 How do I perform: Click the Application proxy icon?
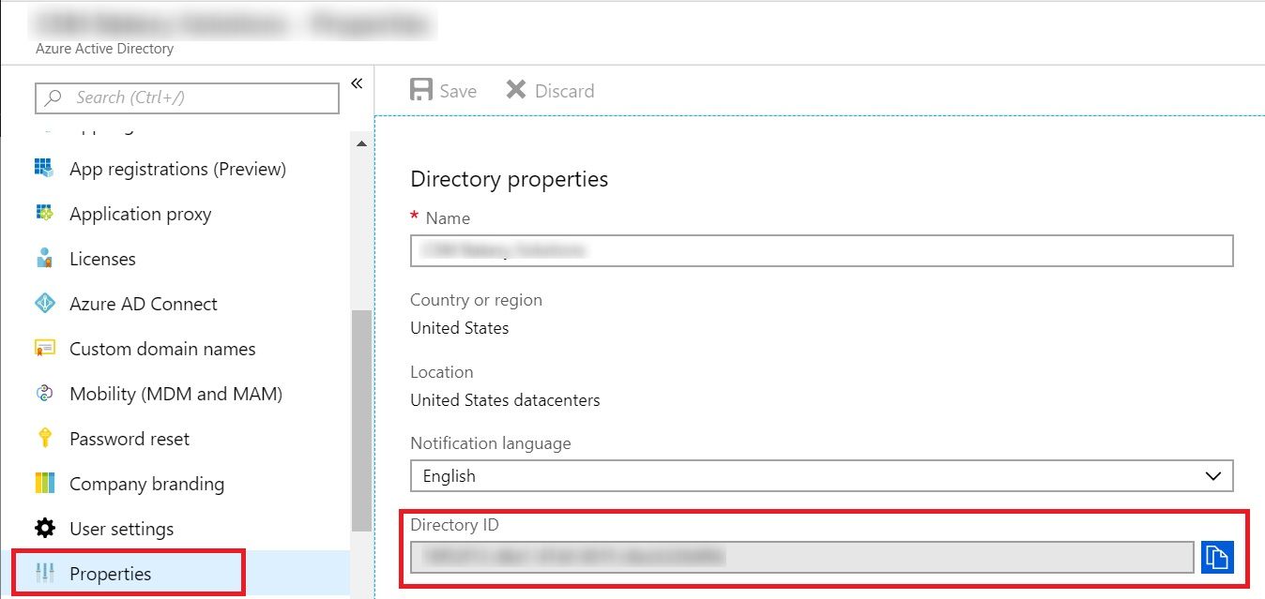click(x=44, y=214)
